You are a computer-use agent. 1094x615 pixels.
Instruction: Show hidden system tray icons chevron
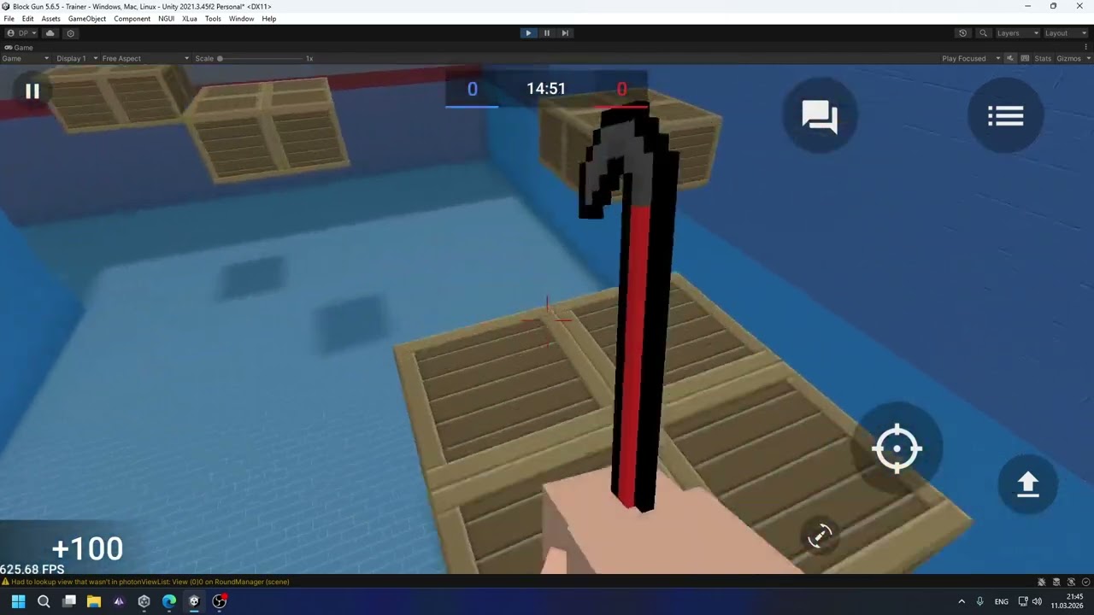961,601
